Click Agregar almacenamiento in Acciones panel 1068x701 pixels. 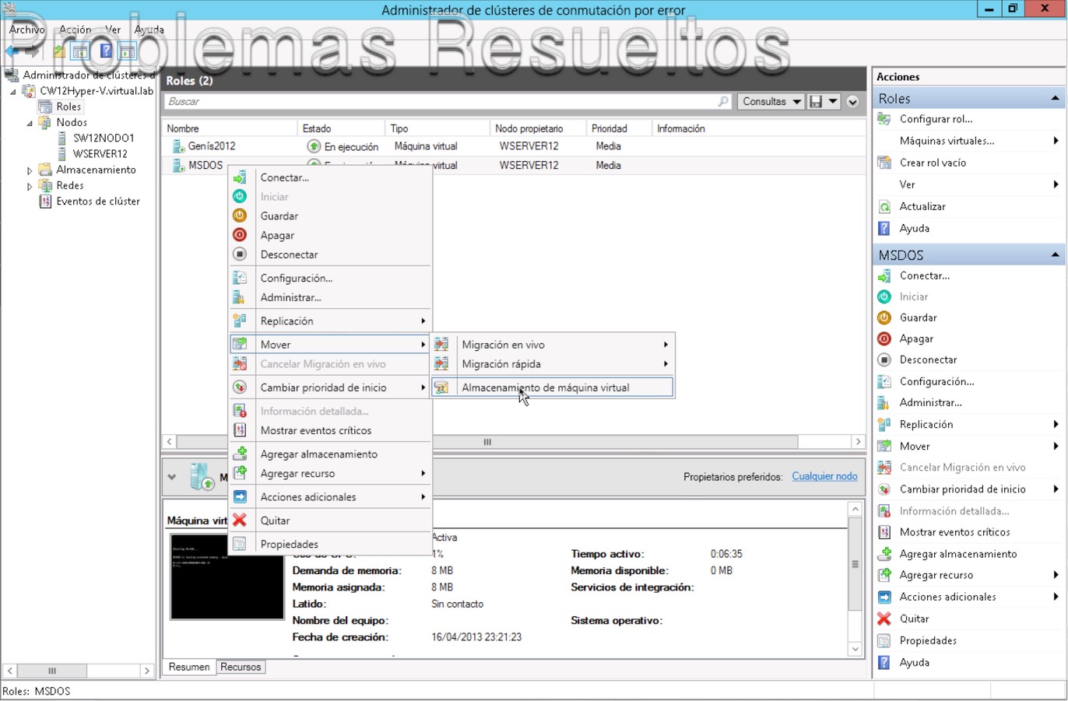958,554
